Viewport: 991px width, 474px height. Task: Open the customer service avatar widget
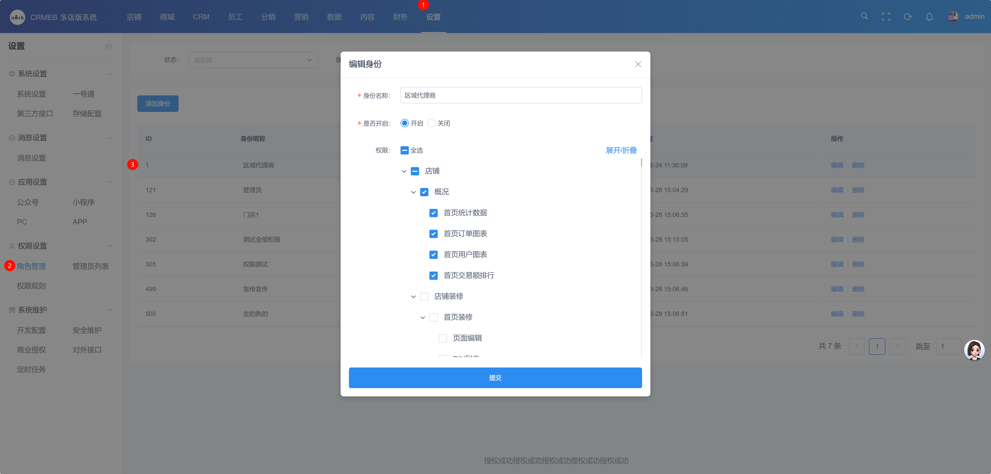(974, 350)
